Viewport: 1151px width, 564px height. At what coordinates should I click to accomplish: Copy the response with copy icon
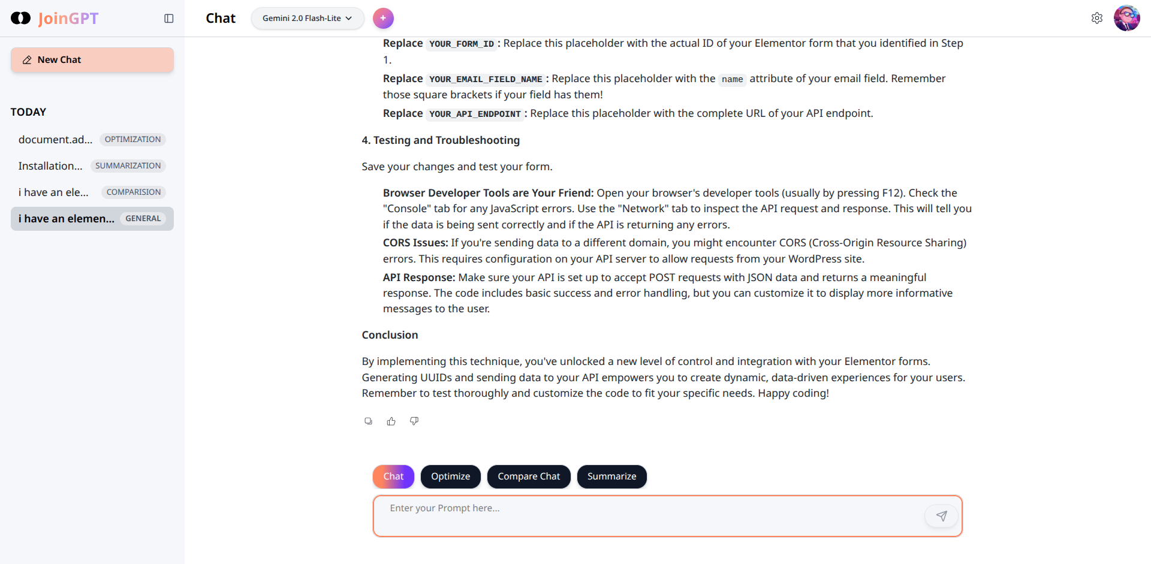(368, 421)
